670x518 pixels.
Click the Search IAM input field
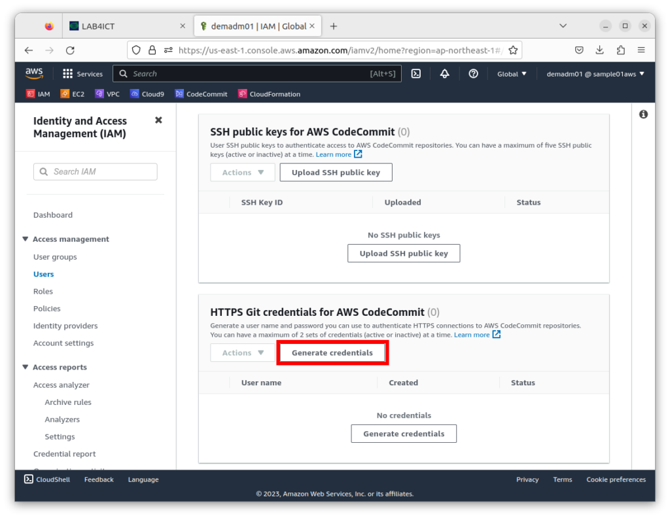click(96, 171)
